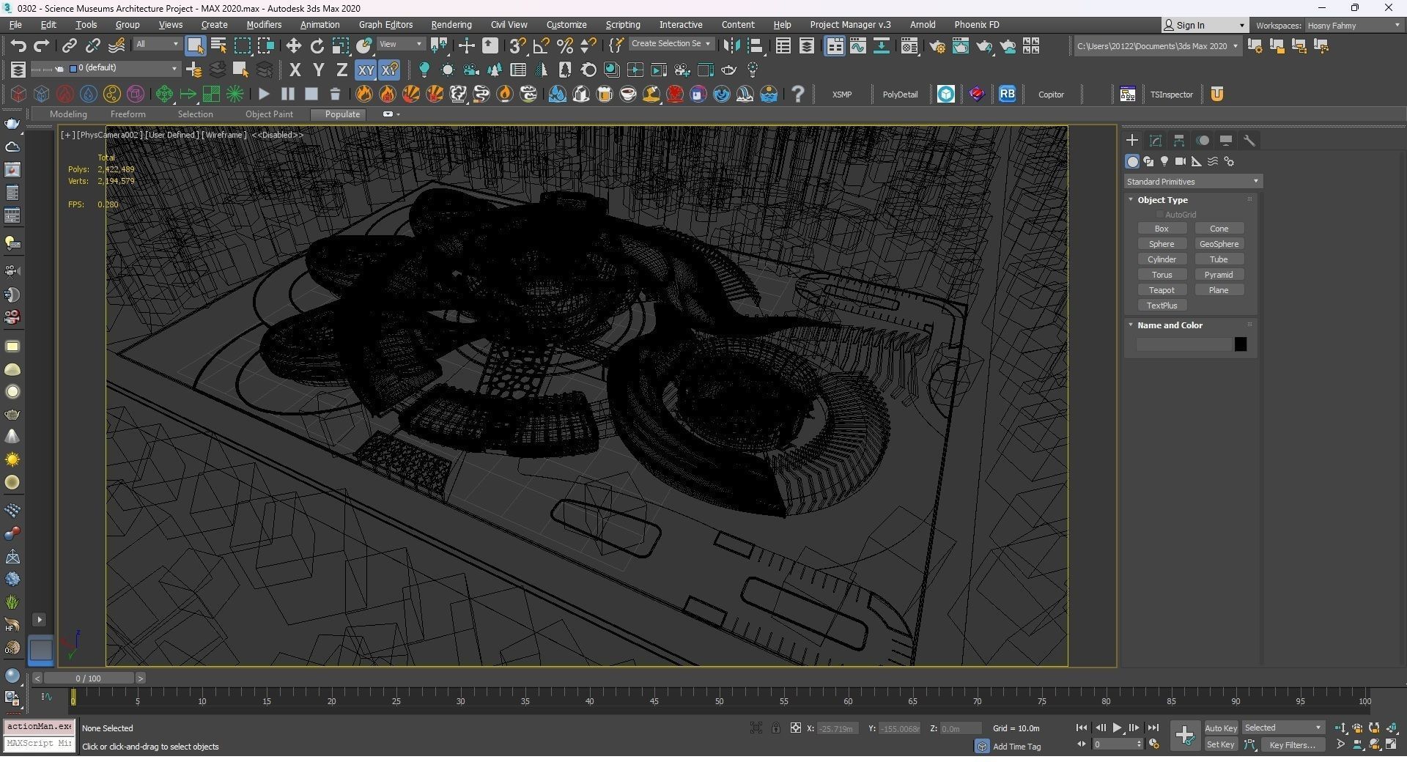Image resolution: width=1407 pixels, height=762 pixels.
Task: Create a Torus primitive
Action: [1162, 275]
